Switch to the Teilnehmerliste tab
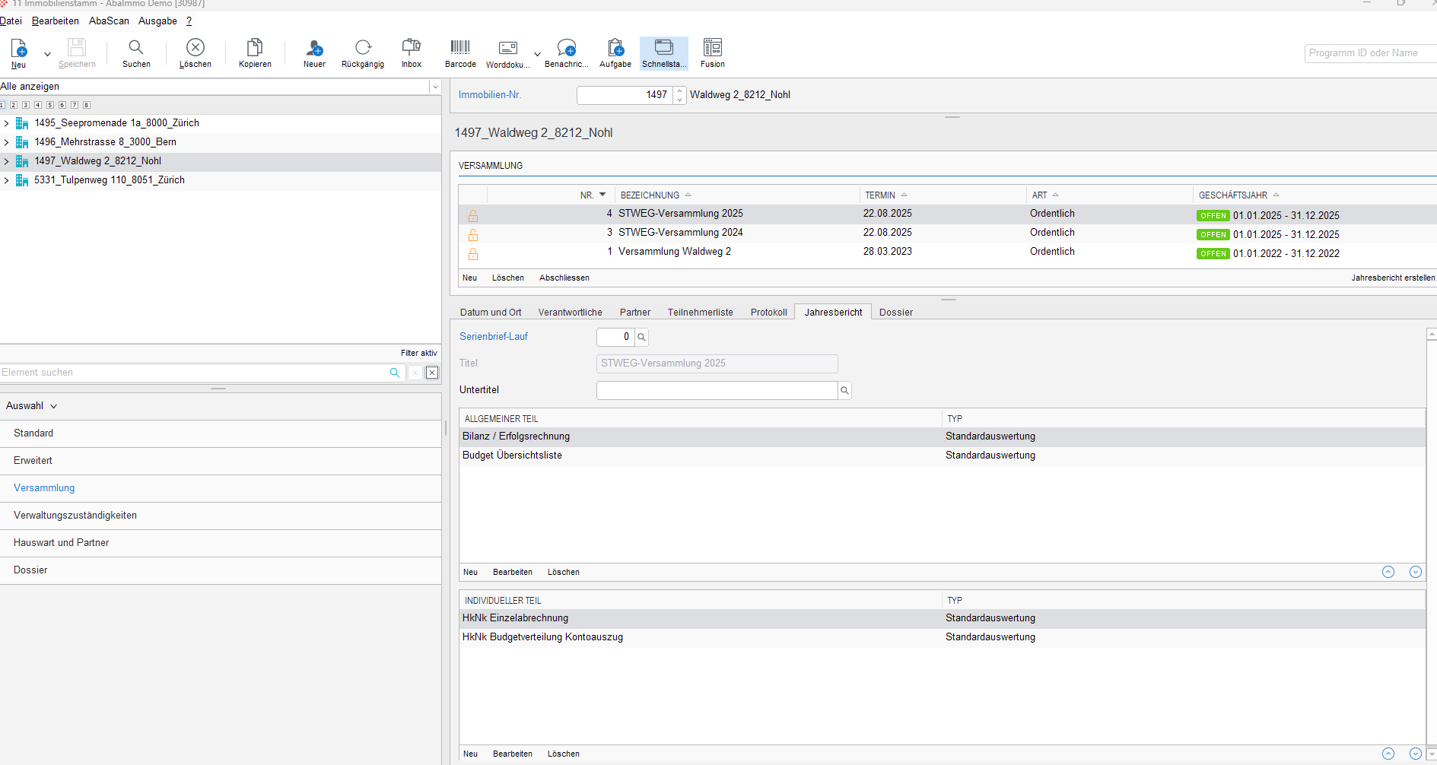 [x=700, y=313]
